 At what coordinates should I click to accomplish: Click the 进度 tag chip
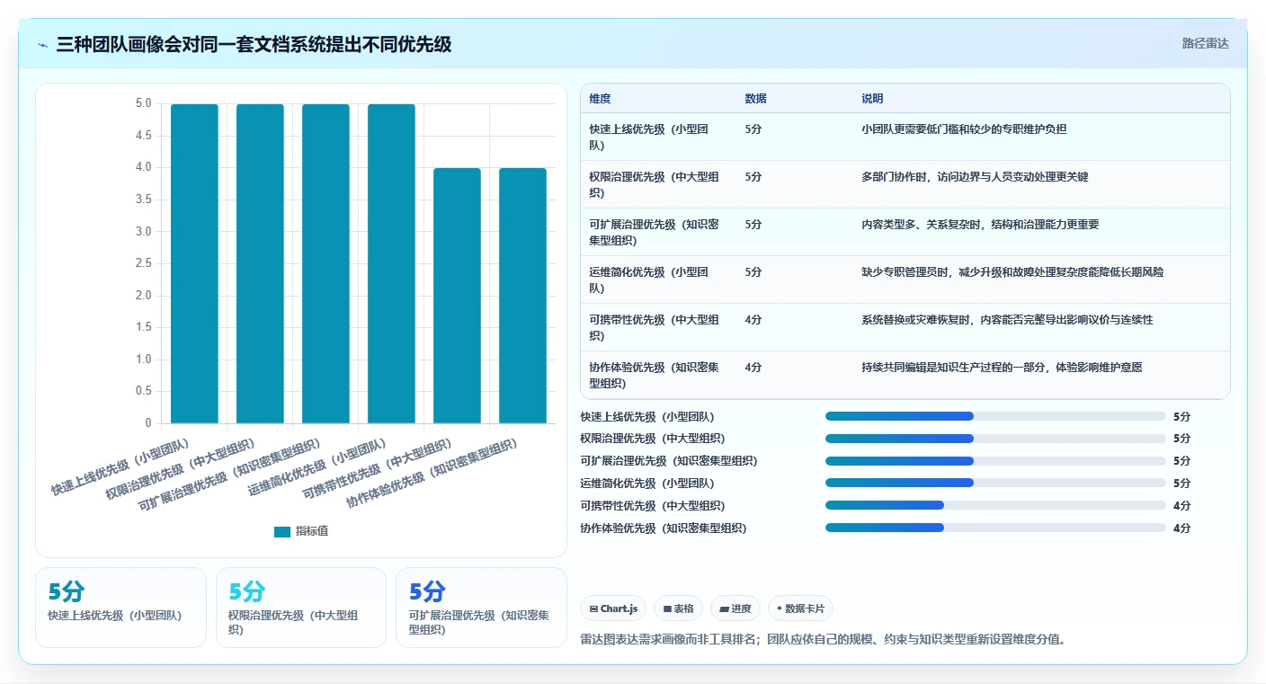pyautogui.click(x=736, y=608)
